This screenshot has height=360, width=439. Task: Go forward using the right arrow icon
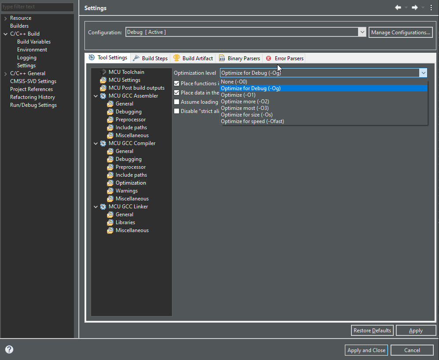coord(415,7)
